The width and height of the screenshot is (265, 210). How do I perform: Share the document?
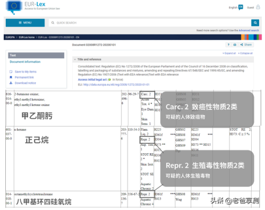pyautogui.click(x=246, y=45)
